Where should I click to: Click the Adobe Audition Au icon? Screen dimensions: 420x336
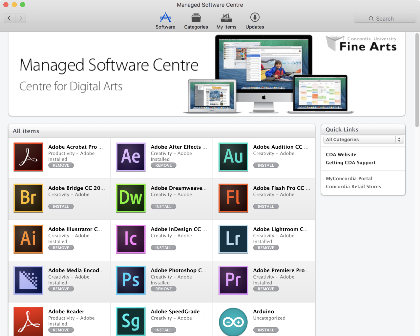(x=233, y=157)
